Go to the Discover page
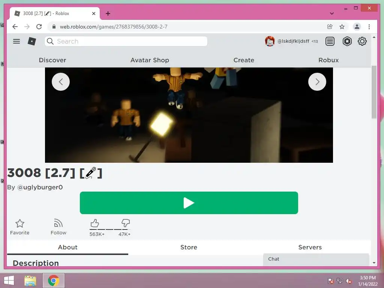Screen dimensions: 384x288 52,60
